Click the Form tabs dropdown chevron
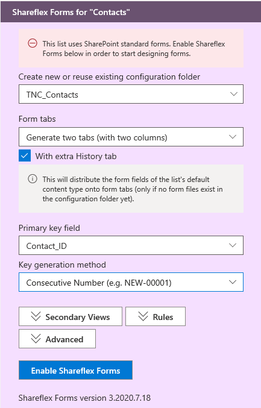 click(x=233, y=137)
